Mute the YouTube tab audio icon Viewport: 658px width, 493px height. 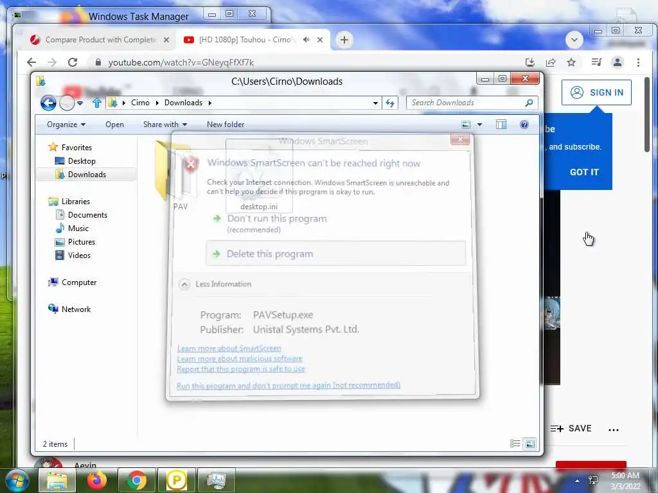pyautogui.click(x=307, y=40)
